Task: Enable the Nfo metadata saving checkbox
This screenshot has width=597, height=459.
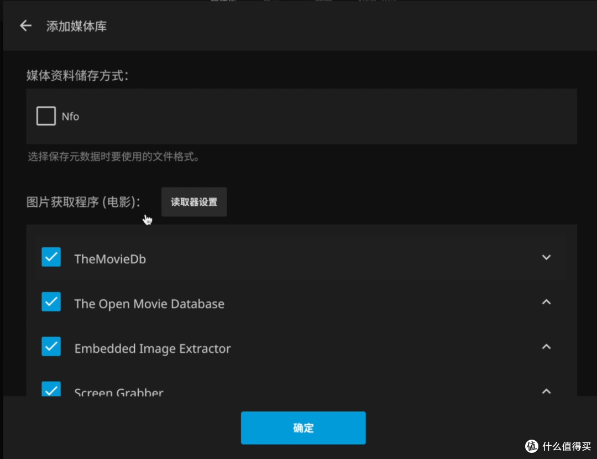Action: click(46, 116)
